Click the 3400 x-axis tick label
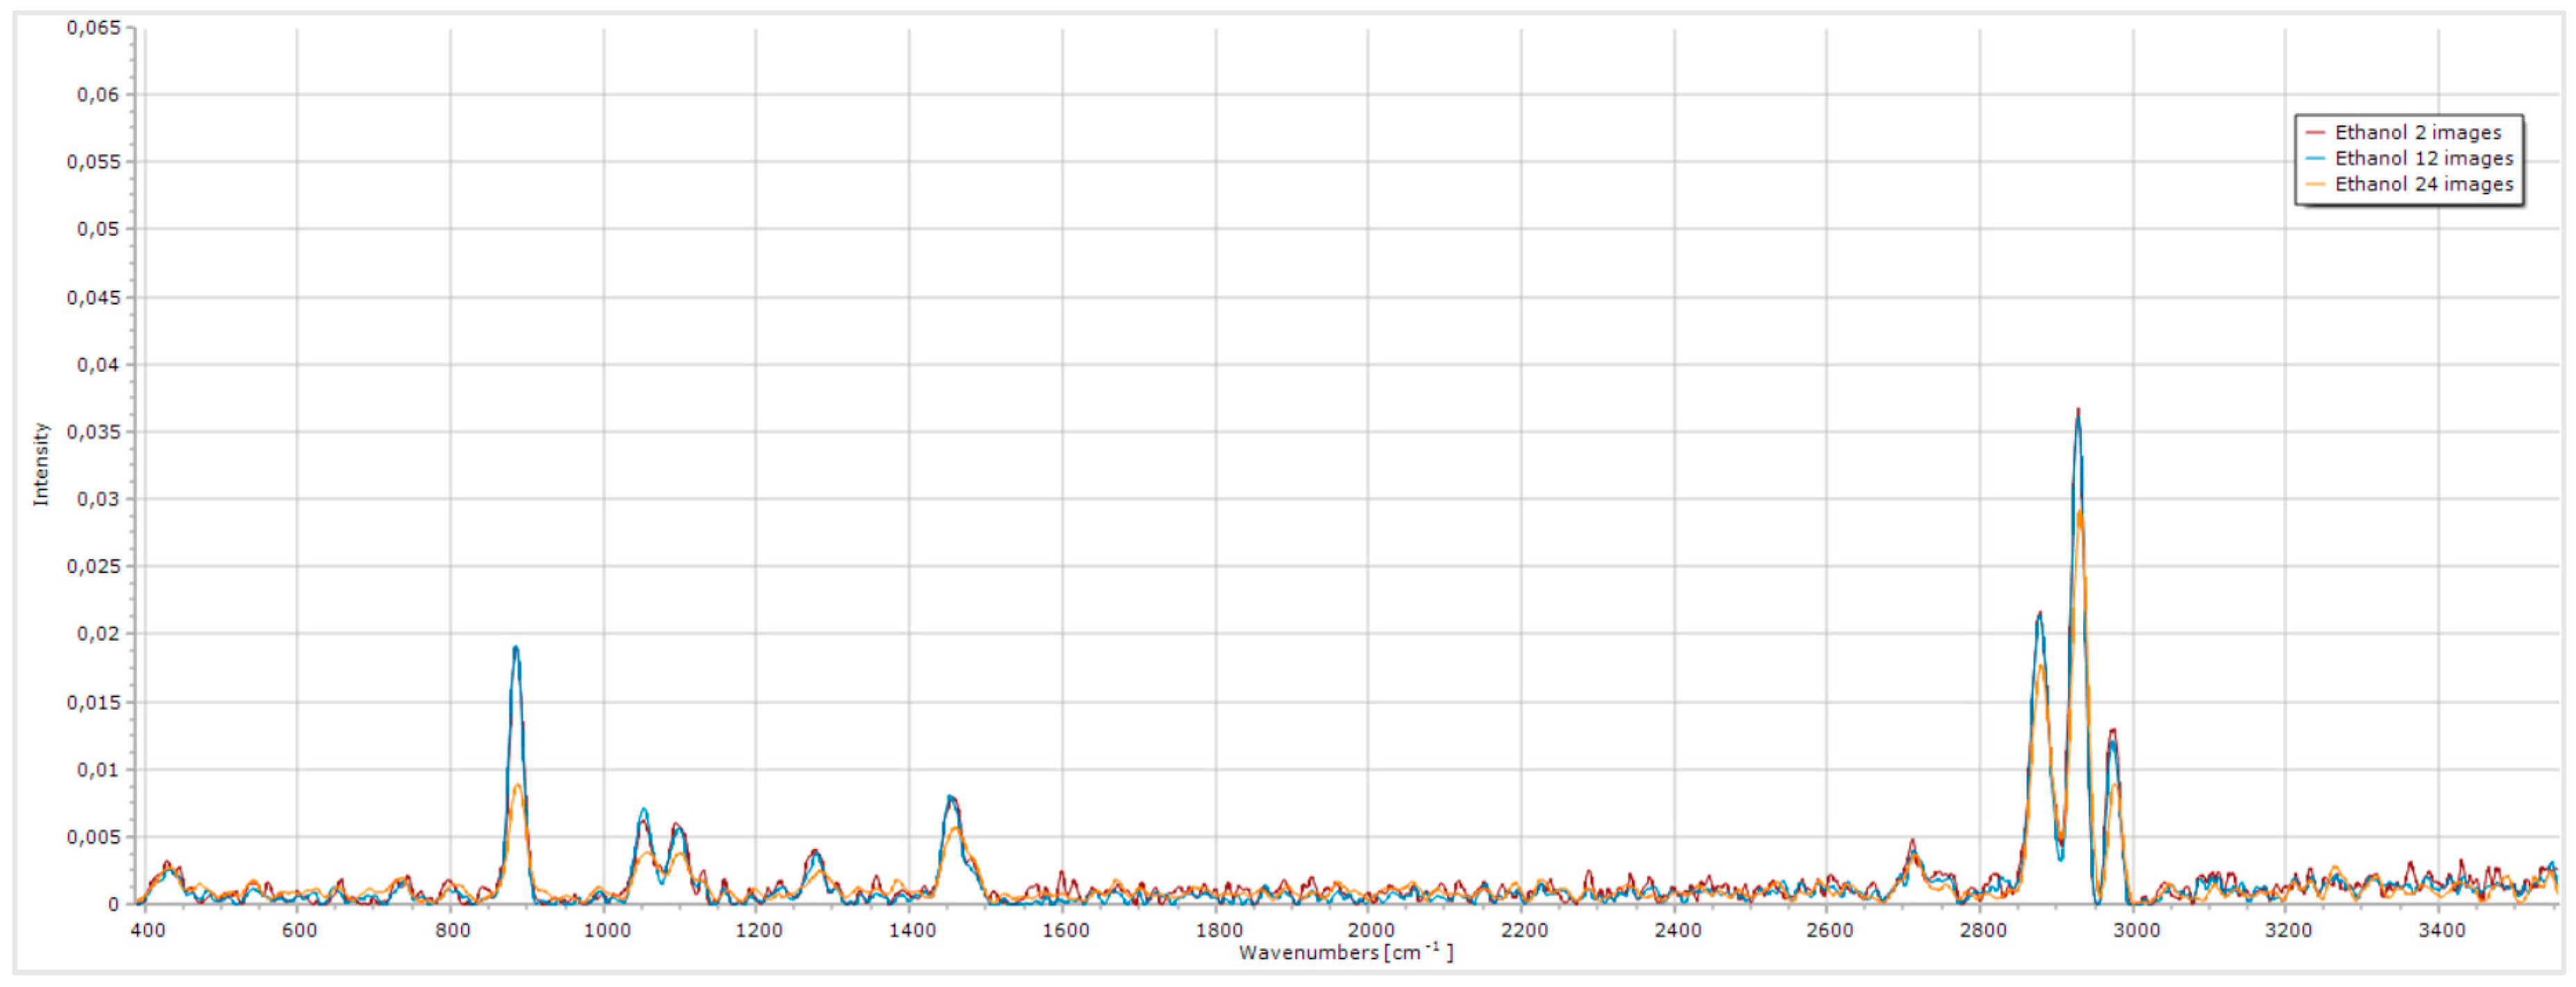This screenshot has width=2576, height=987. click(x=2441, y=931)
